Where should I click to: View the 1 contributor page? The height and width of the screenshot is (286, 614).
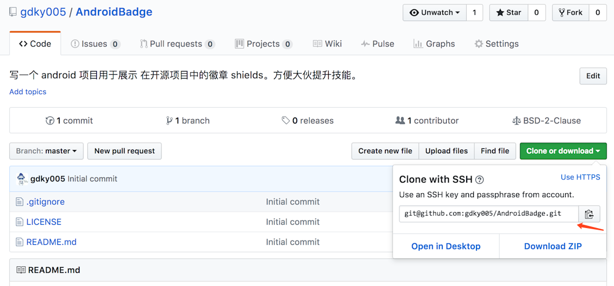point(427,121)
